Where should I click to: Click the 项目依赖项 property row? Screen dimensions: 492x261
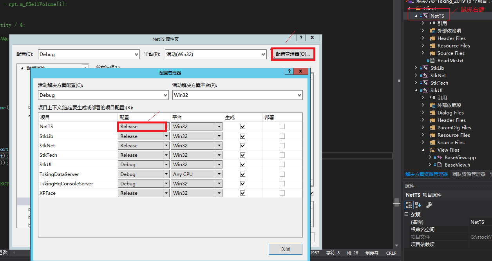(448, 245)
